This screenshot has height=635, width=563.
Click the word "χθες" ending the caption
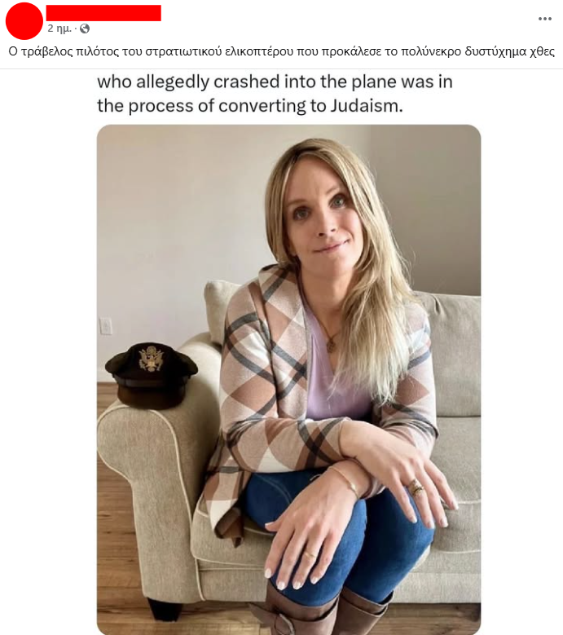tap(543, 52)
